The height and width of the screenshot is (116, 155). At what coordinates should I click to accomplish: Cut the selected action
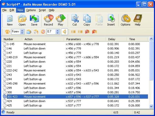[x=75, y=21]
